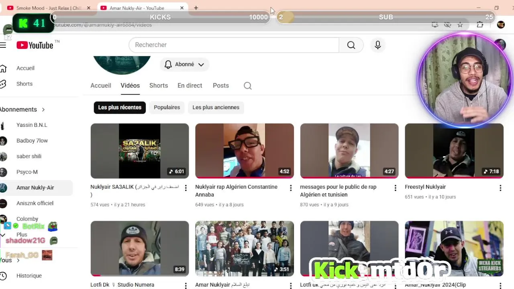Click the eye-slash icon in address bar
The width and height of the screenshot is (514, 289).
(x=447, y=25)
